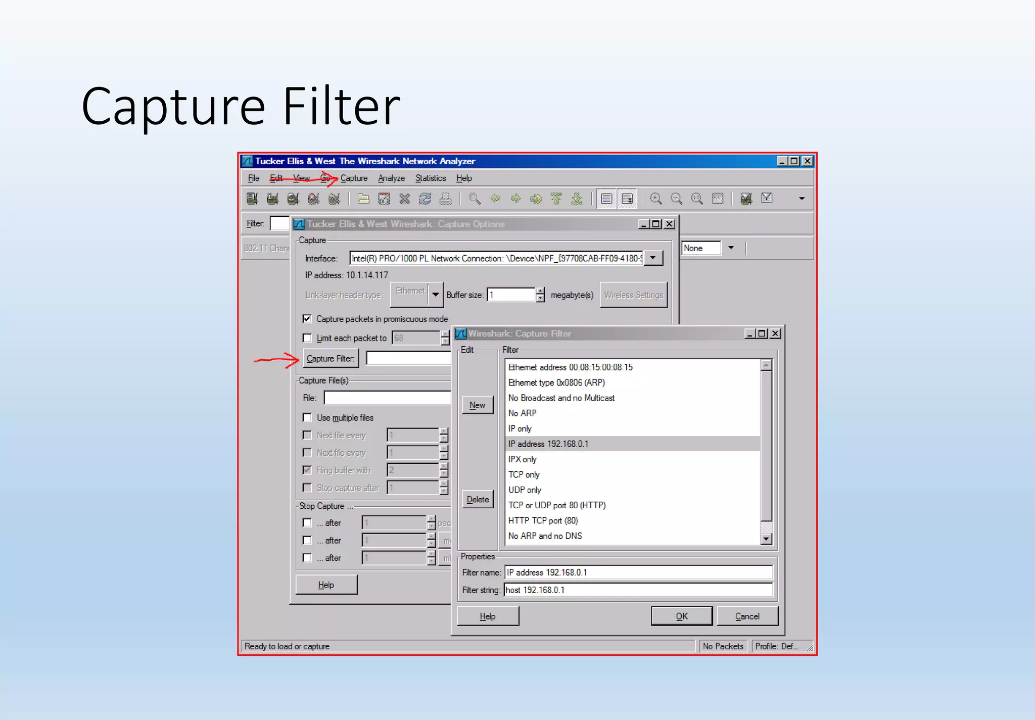Open the Statistics menu
The image size is (1035, 720).
pos(430,178)
